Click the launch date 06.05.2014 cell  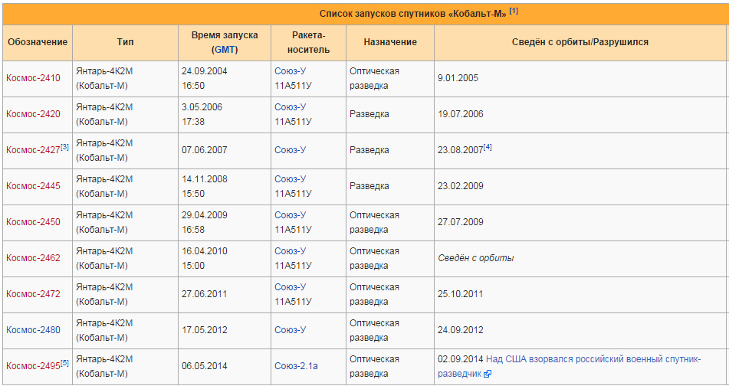tap(225, 367)
